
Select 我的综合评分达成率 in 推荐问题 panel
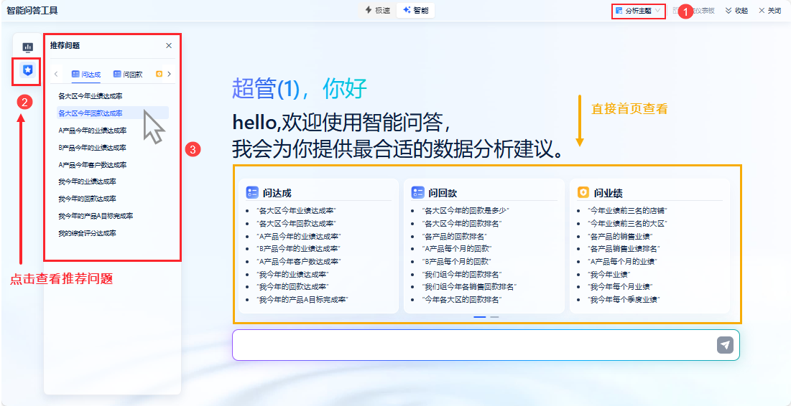(87, 233)
